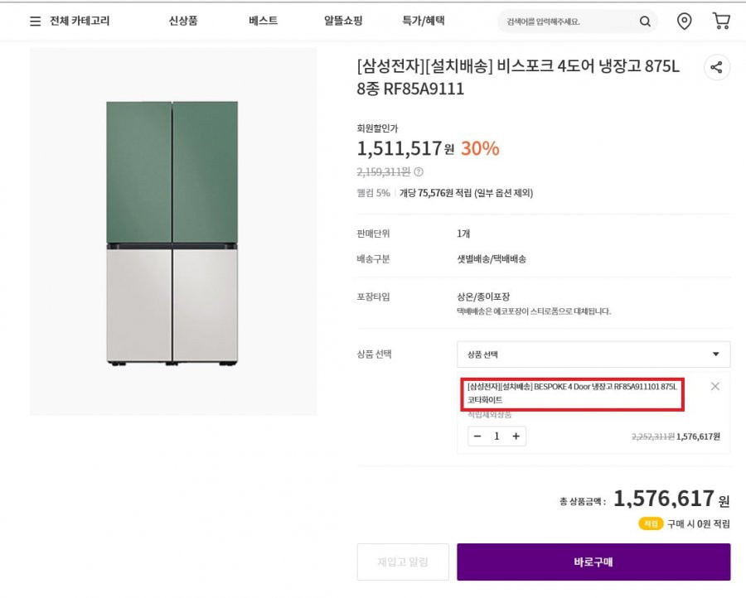The image size is (746, 598).
Task: Open the hamburger category menu icon
Action: (35, 21)
